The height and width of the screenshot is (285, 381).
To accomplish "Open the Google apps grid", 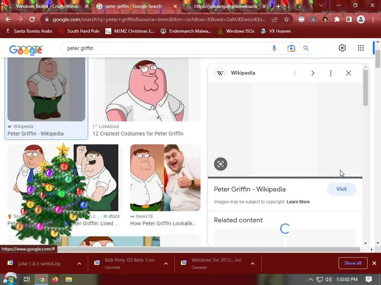I will (361, 48).
